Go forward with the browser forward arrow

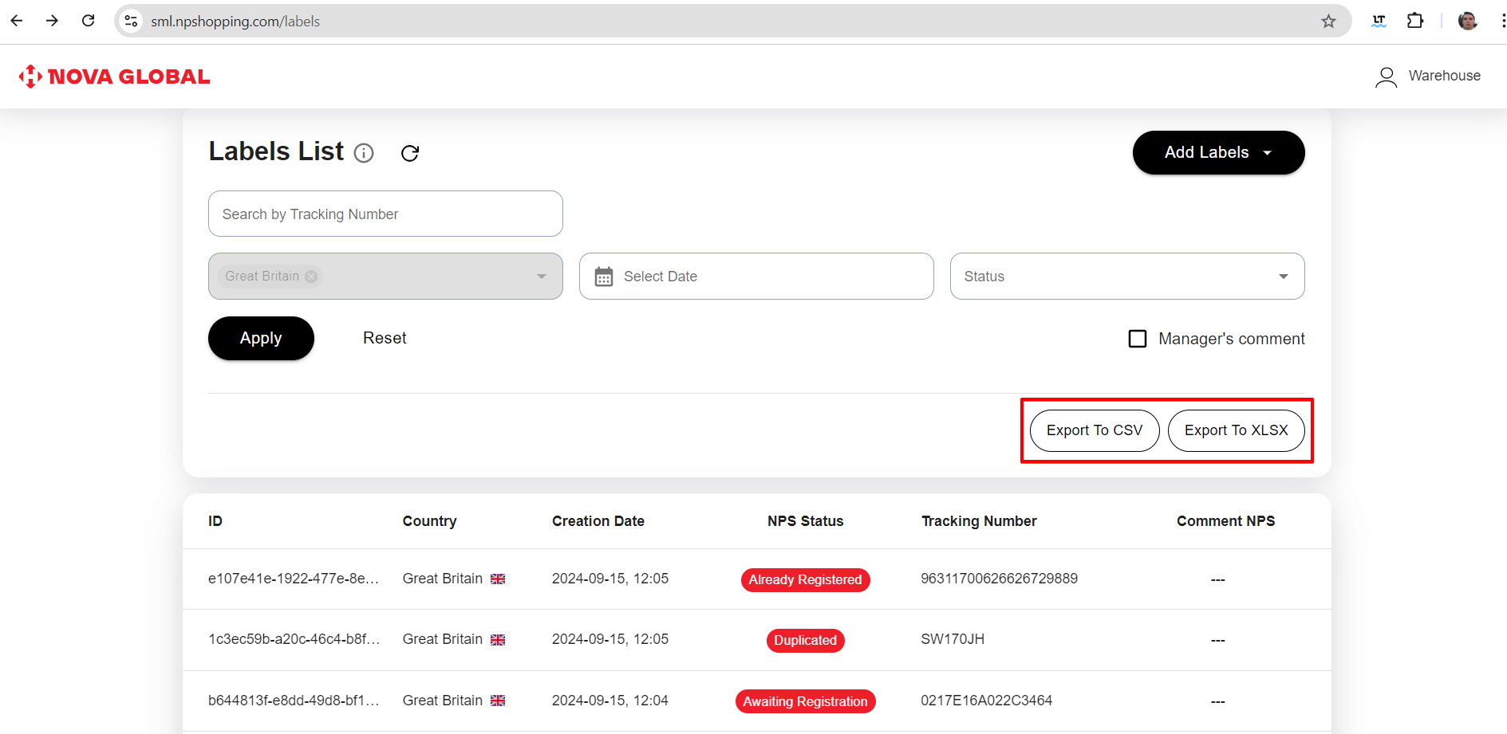(x=53, y=21)
